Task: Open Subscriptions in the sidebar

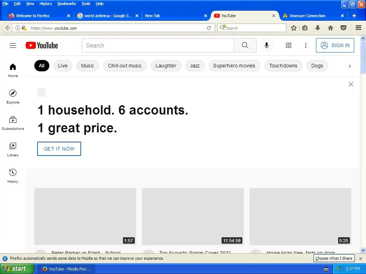Action: pos(13,123)
